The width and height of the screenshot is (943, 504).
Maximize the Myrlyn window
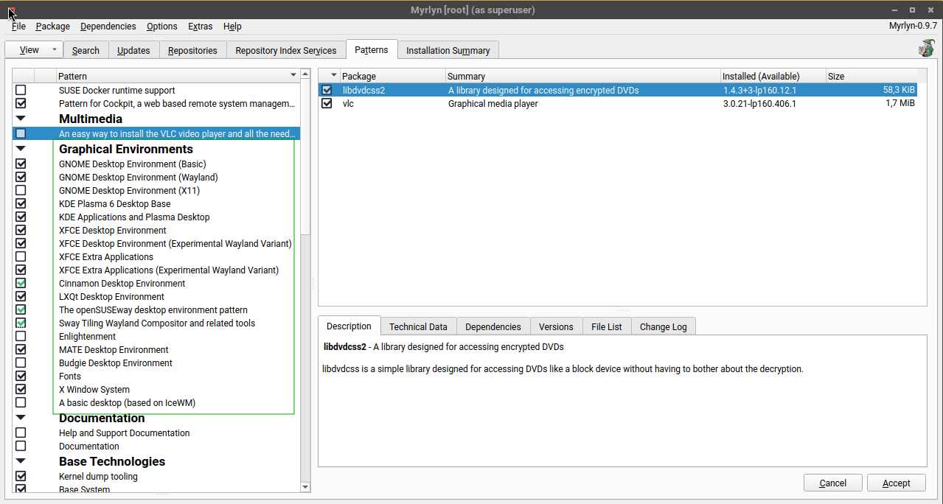912,10
